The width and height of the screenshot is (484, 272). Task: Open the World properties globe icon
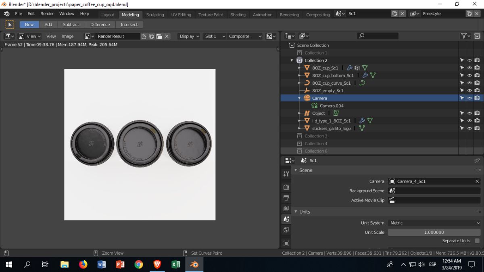[x=286, y=230]
